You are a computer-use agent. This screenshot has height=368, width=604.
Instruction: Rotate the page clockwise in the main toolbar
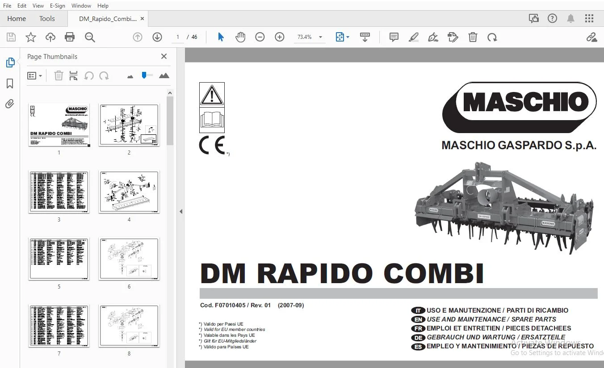492,37
